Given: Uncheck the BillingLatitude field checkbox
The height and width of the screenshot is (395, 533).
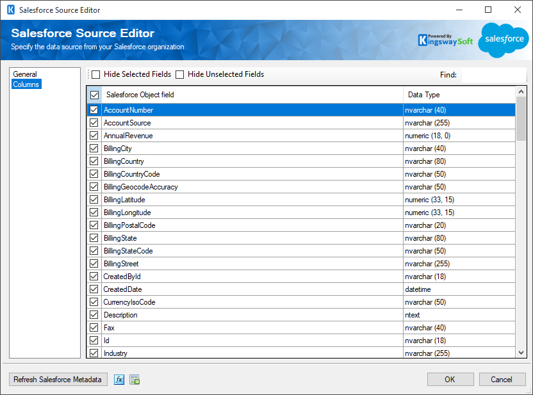Looking at the screenshot, I should click(94, 199).
